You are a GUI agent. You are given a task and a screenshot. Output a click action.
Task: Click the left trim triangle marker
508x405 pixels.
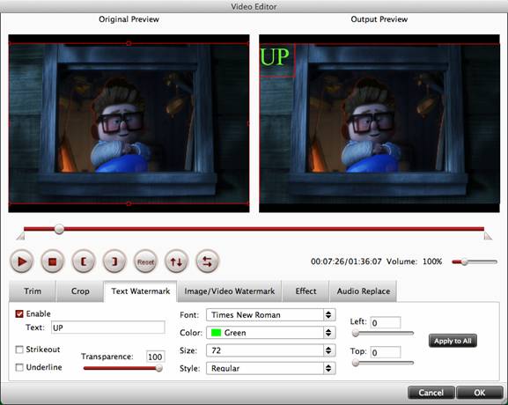tap(21, 236)
